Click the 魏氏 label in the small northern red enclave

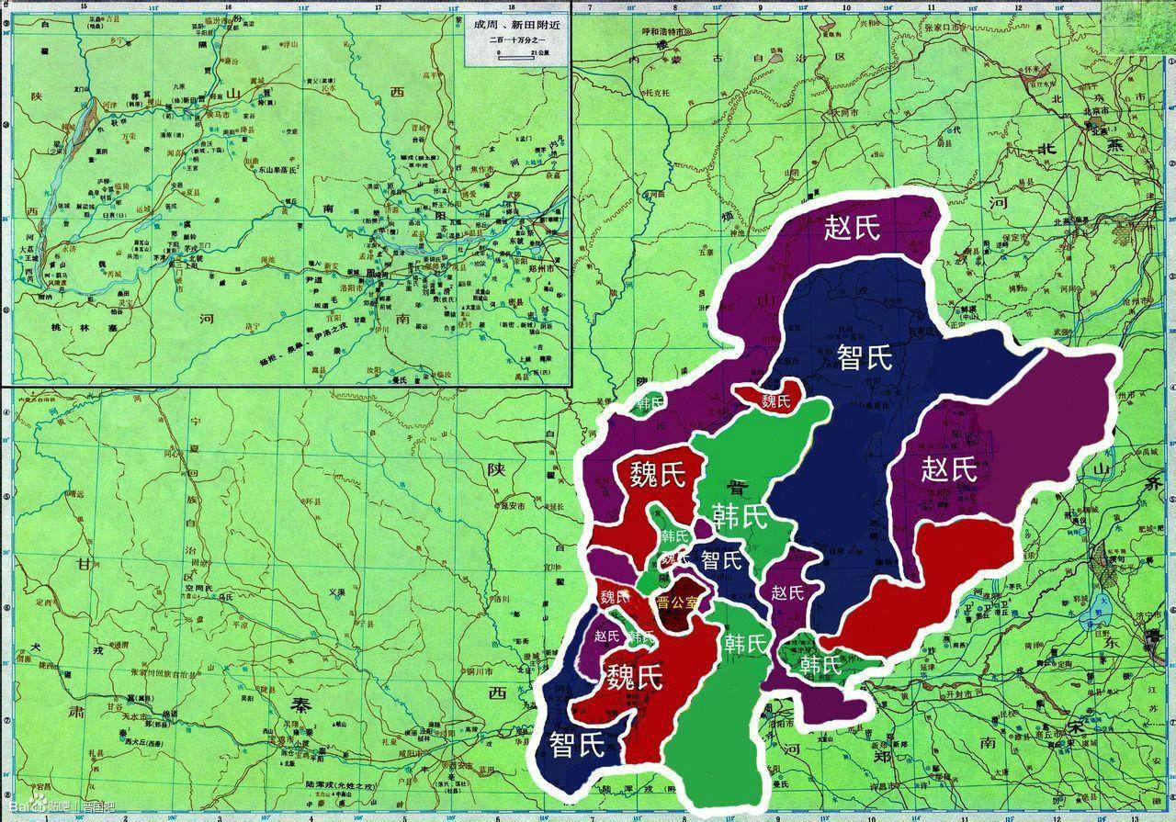(776, 400)
